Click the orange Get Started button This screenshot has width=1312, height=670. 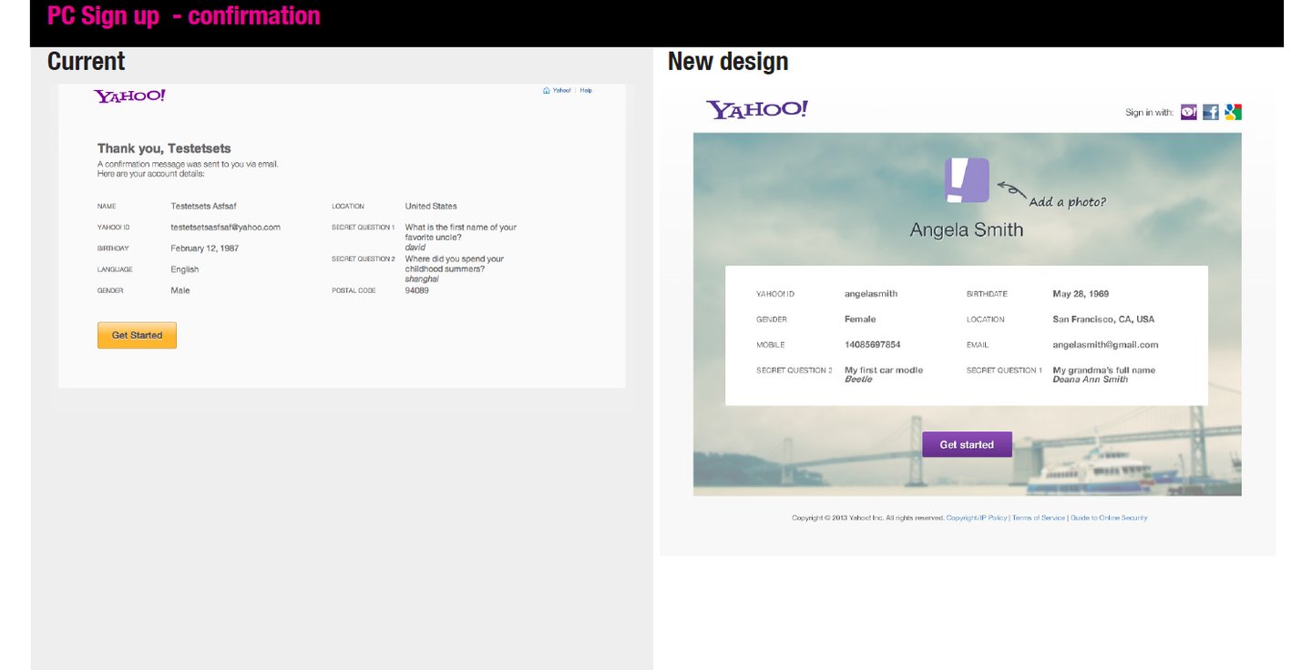click(x=137, y=335)
